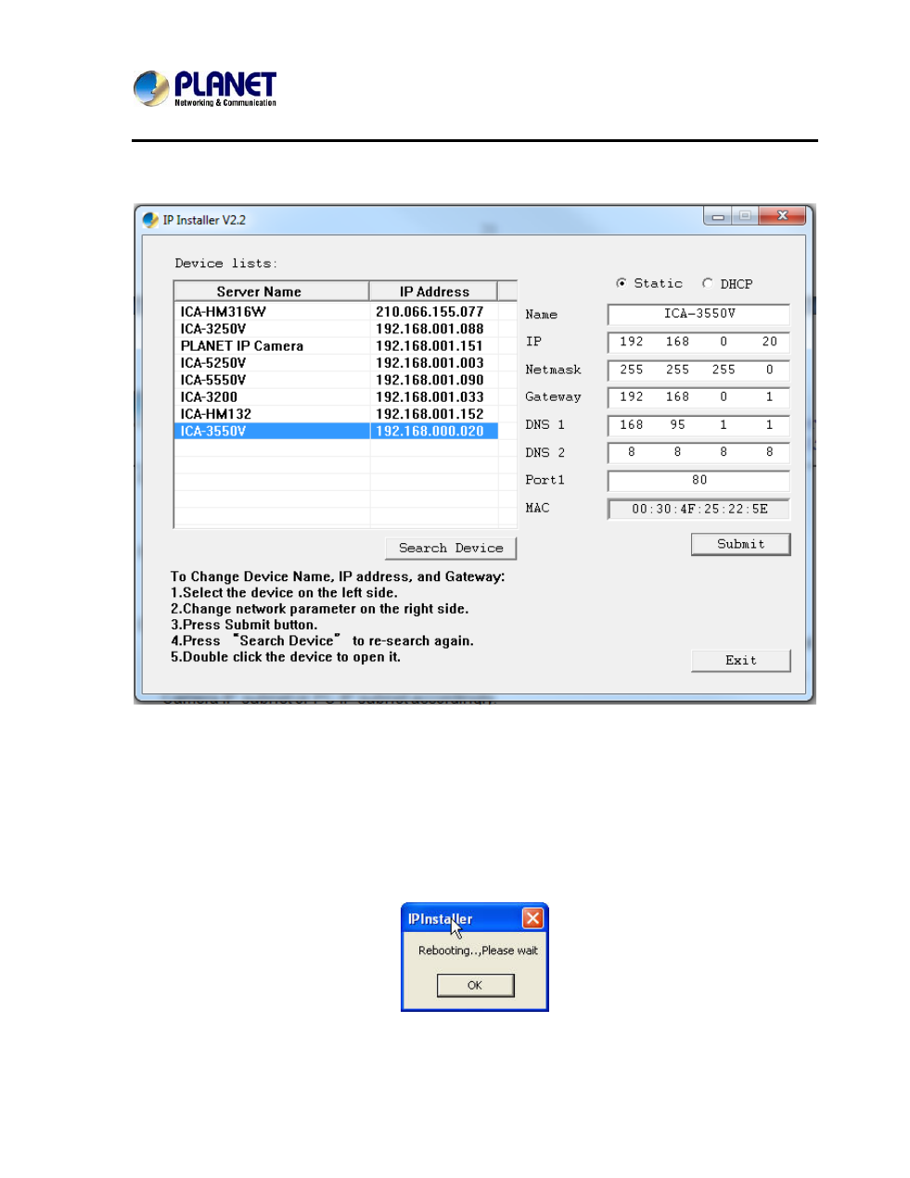The image size is (910, 1178).
Task: Close the Rebooting IPInstaller popup
Action: [x=532, y=918]
